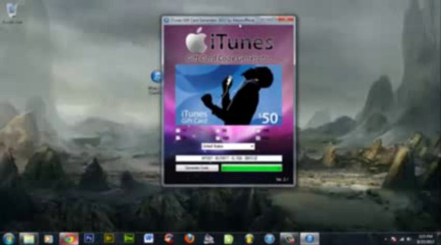The height and width of the screenshot is (245, 441).
Task: Click the green progress bar
Action: (x=251, y=168)
